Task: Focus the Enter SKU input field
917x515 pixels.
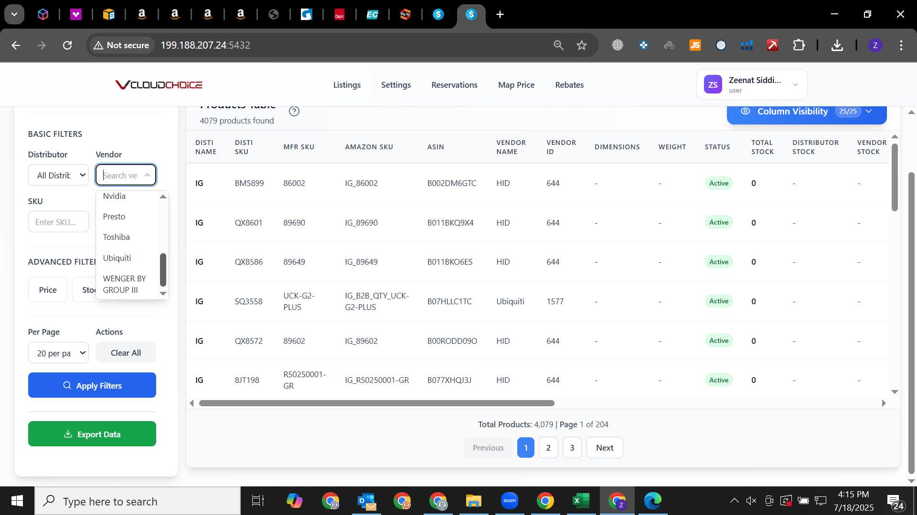Action: point(58,222)
